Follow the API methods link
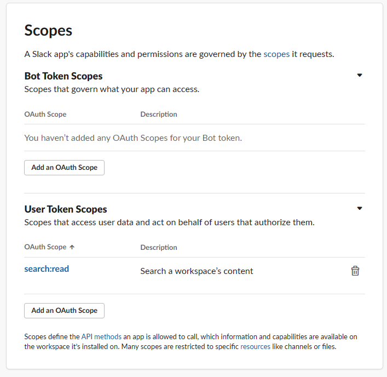This screenshot has height=377, width=387. click(101, 337)
